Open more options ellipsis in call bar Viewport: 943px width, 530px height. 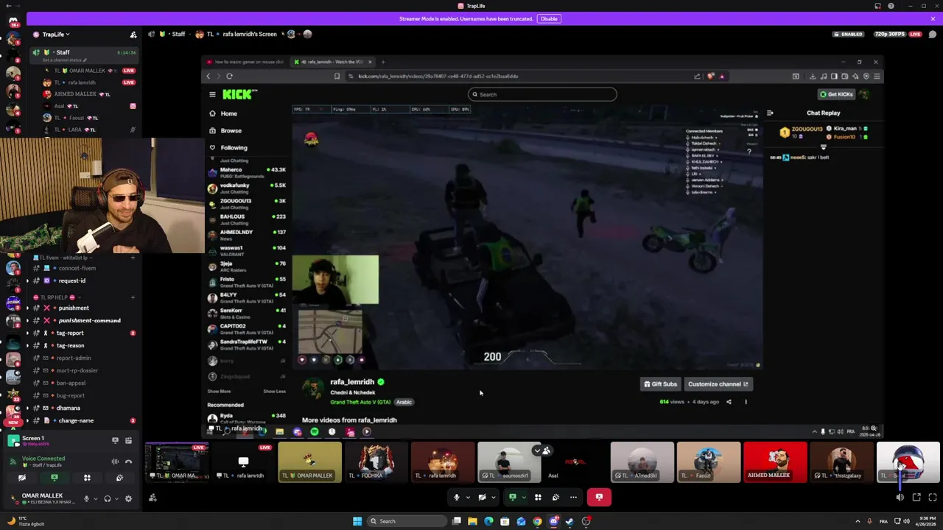coord(573,497)
